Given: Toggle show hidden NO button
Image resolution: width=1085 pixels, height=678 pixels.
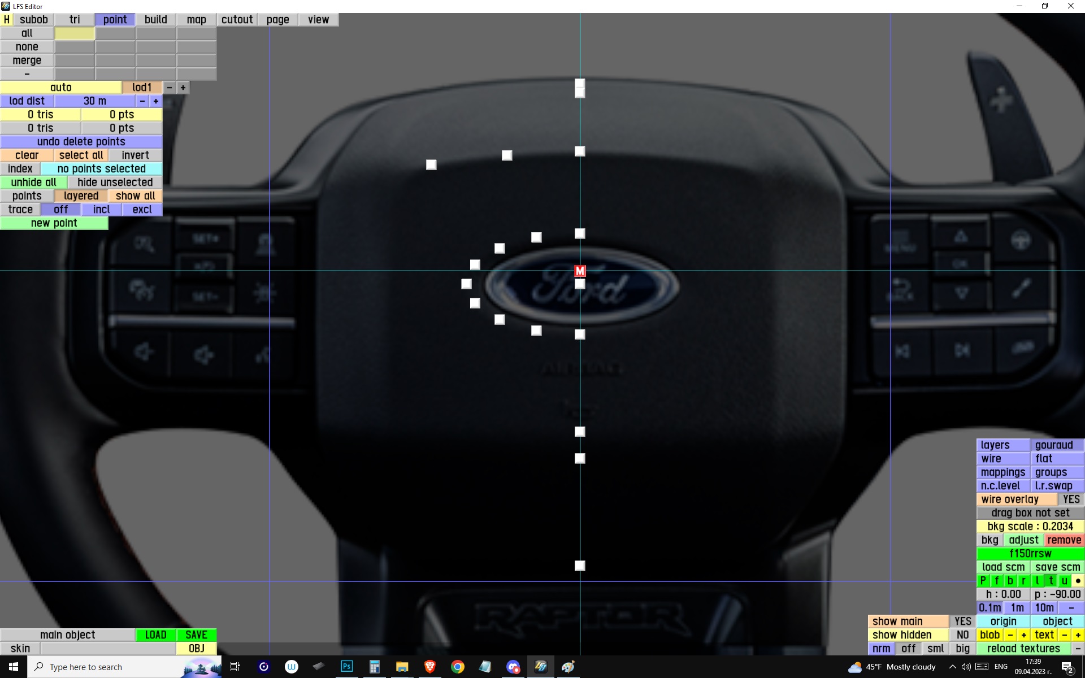Looking at the screenshot, I should coord(962,635).
